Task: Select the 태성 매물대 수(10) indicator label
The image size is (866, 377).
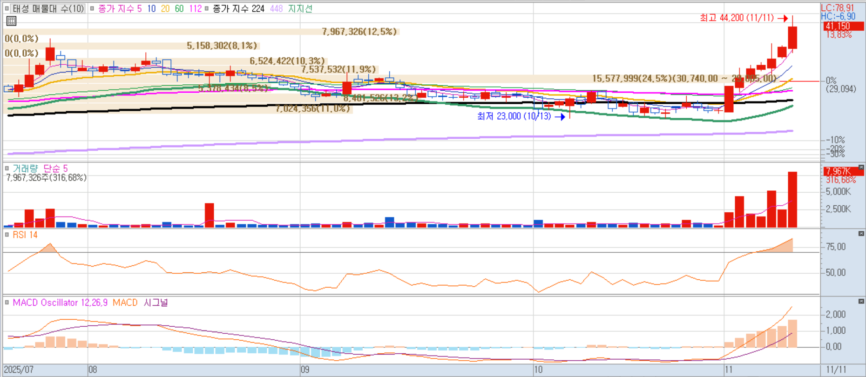Action: [48, 8]
